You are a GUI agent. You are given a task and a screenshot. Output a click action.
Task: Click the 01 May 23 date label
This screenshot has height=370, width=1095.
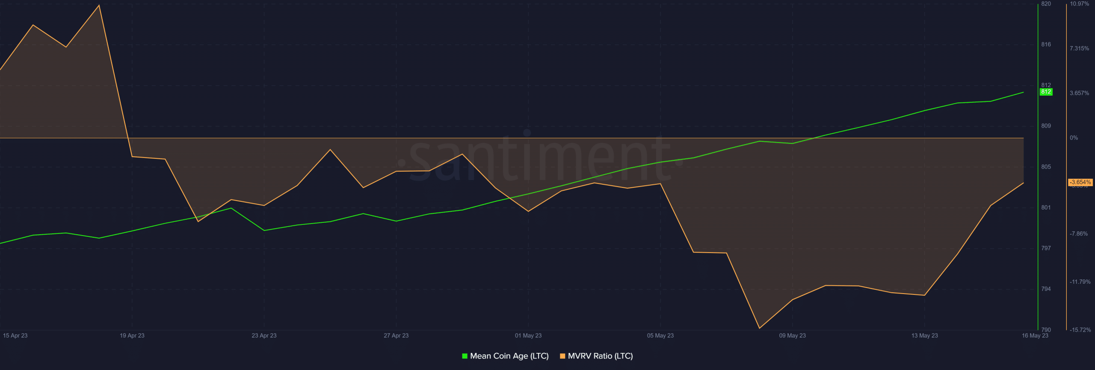click(528, 335)
